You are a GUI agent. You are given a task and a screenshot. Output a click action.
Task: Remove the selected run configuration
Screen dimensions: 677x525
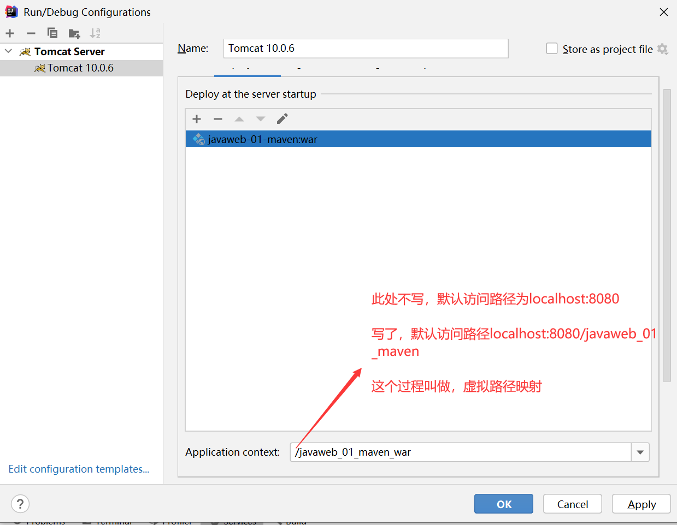tap(31, 33)
